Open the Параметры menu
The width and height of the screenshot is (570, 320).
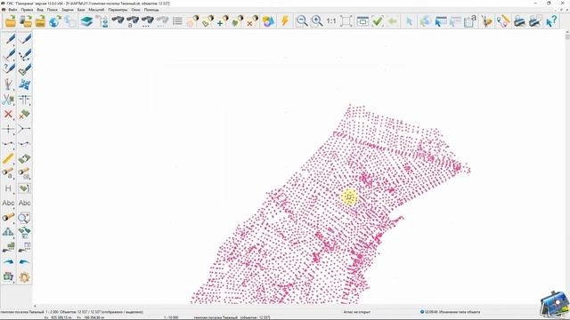coord(118,10)
